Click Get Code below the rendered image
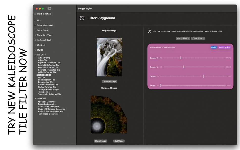Screen dimensions: 240x150 pos(119,141)
